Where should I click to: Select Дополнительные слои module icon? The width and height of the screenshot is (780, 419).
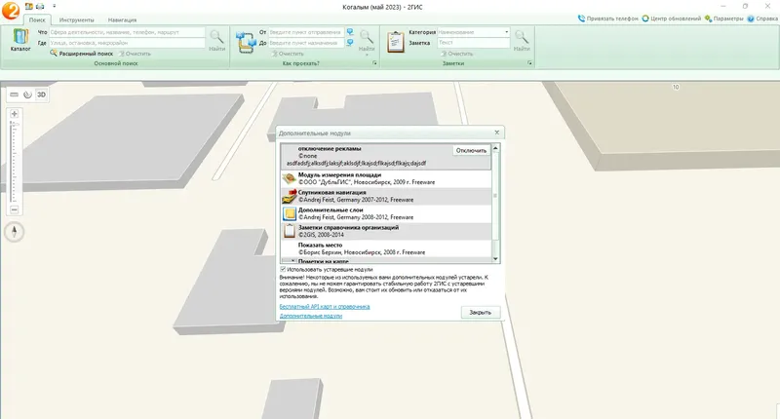(289, 213)
